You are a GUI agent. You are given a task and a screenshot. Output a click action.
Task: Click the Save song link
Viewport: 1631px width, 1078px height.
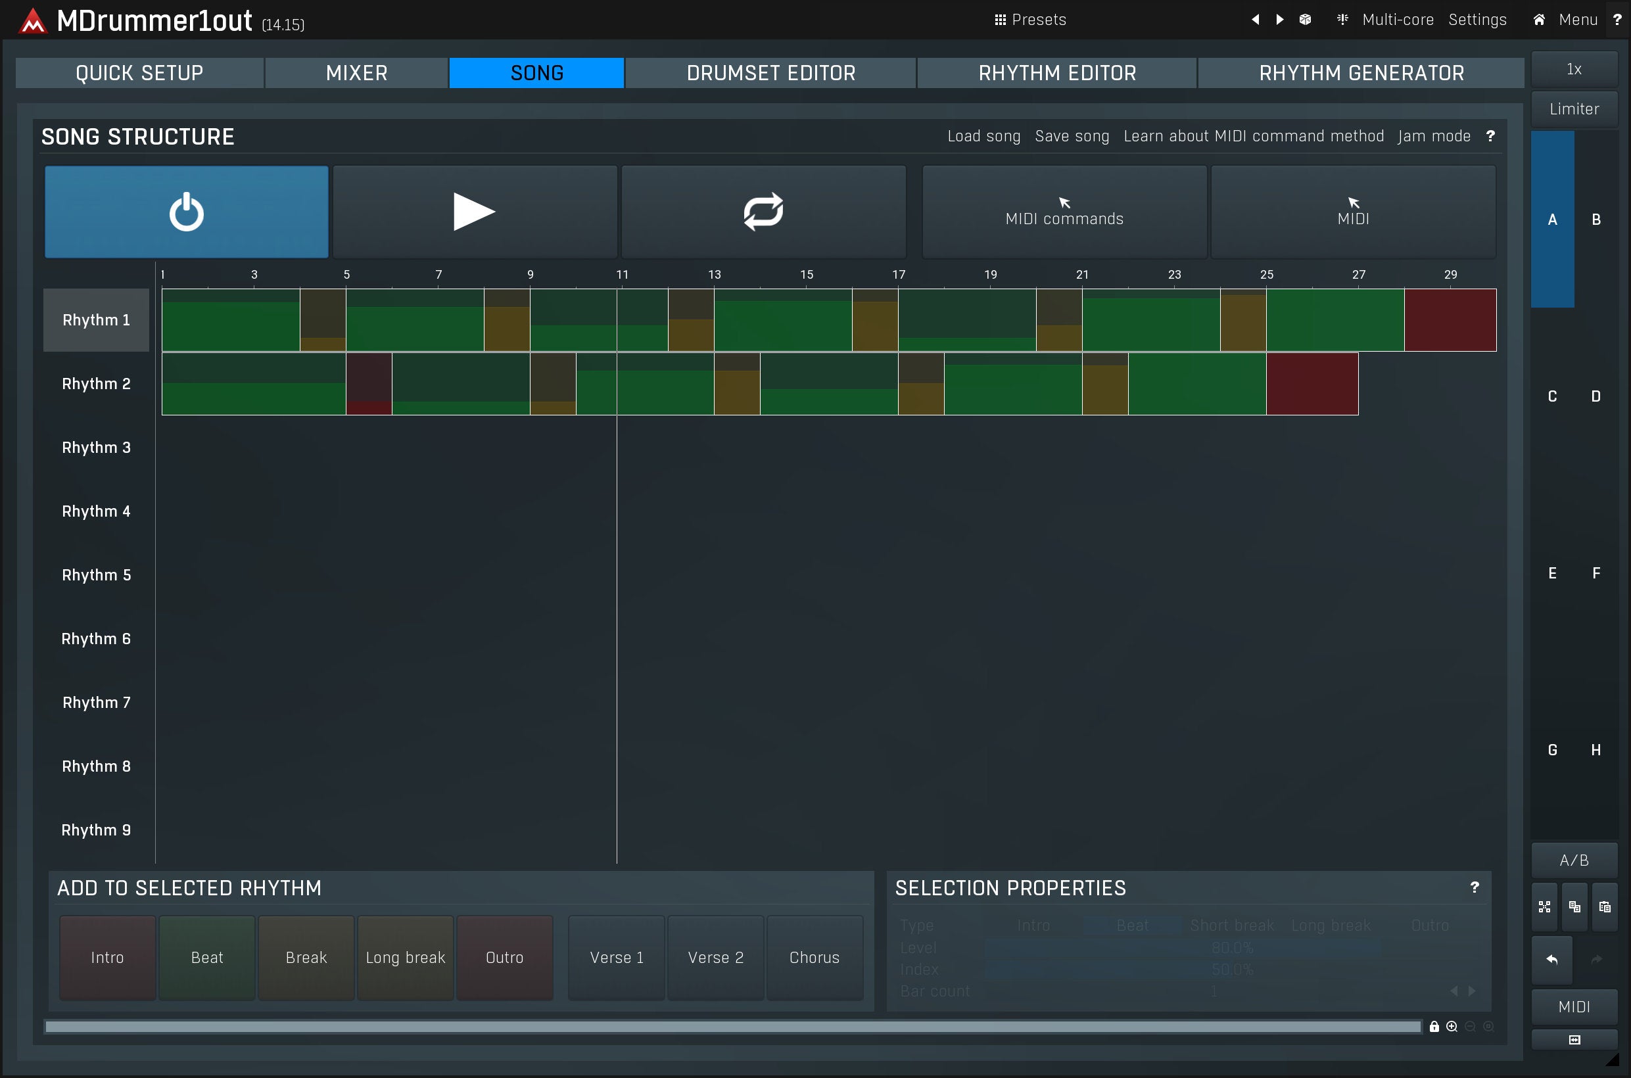click(x=1072, y=136)
